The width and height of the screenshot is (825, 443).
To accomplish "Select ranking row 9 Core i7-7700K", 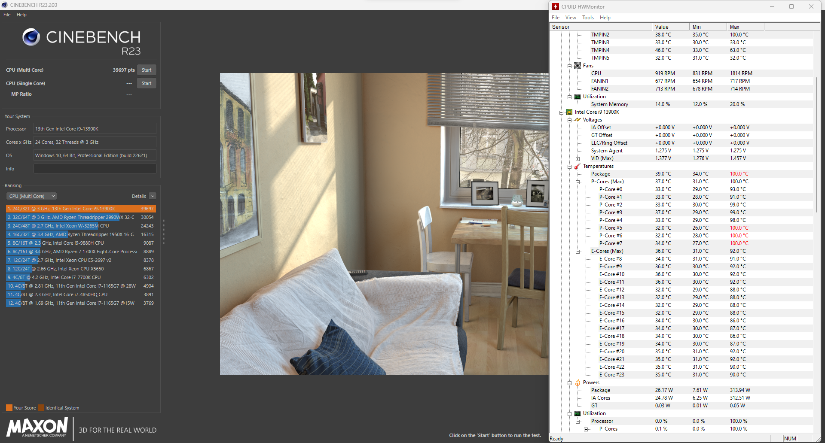I will coord(81,277).
